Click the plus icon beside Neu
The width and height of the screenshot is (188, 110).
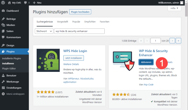[x=34, y=3]
